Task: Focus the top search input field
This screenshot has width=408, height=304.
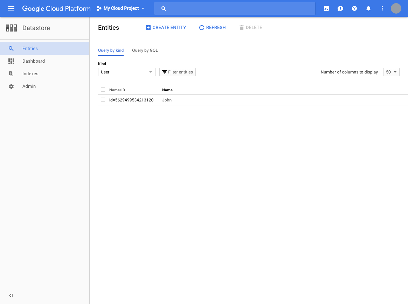Action: coord(234,8)
